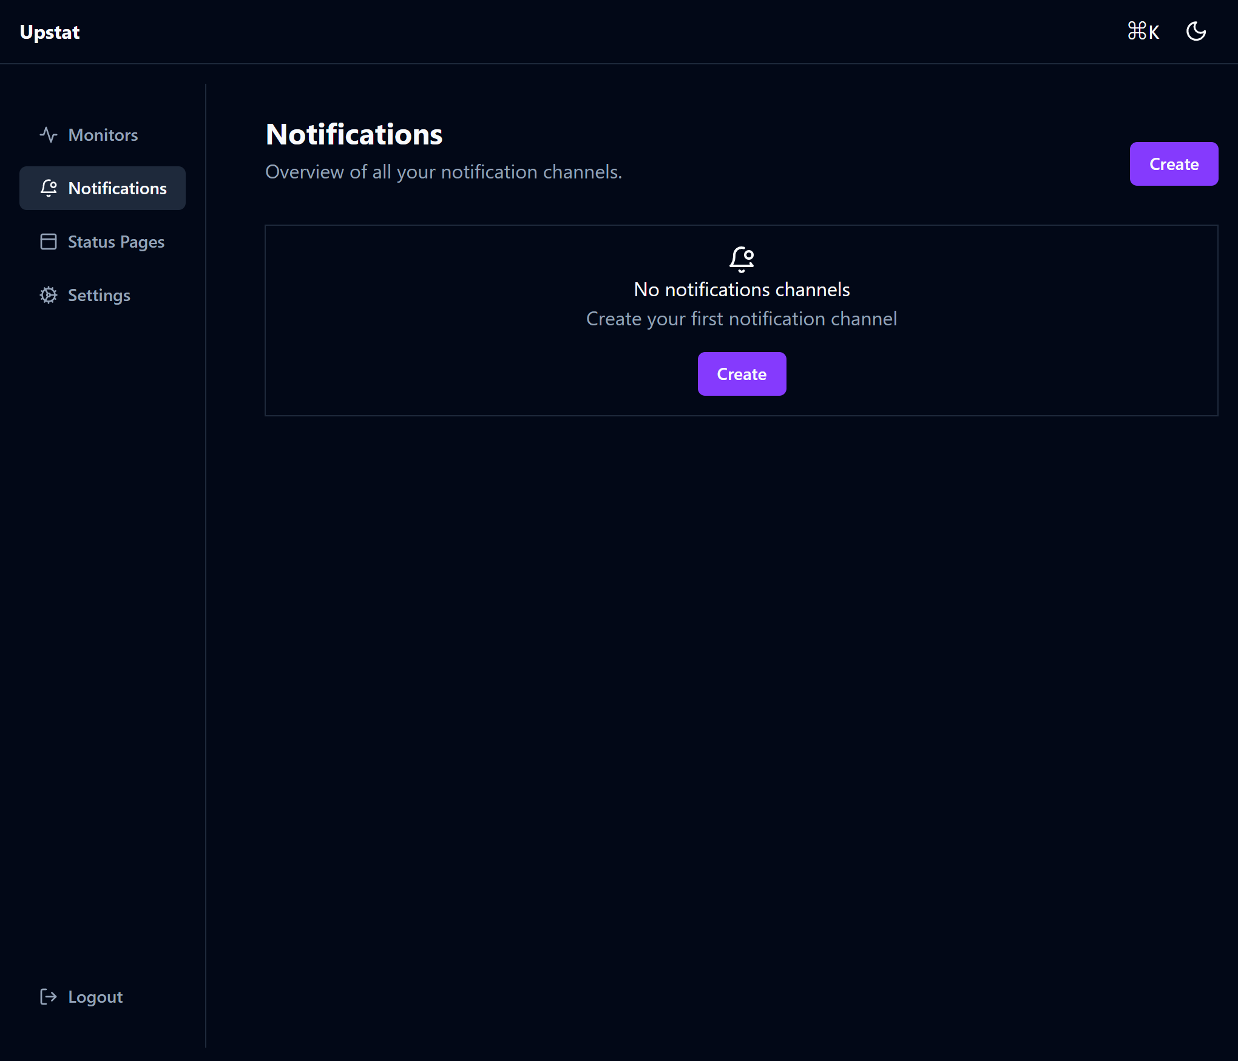Open the Monitors section
1238x1061 pixels.
click(103, 135)
